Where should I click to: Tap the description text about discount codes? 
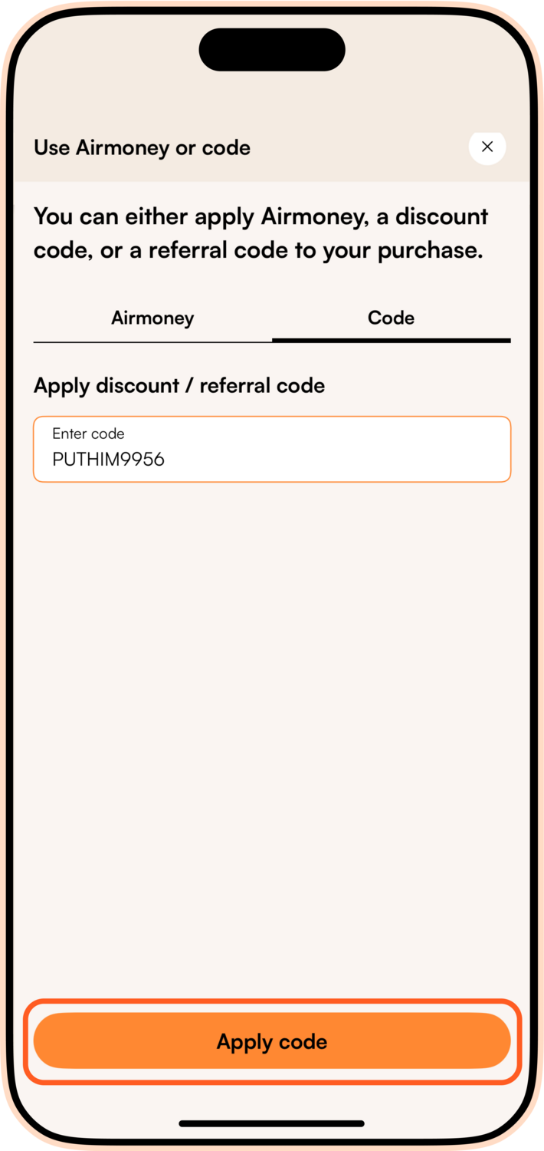(x=261, y=233)
